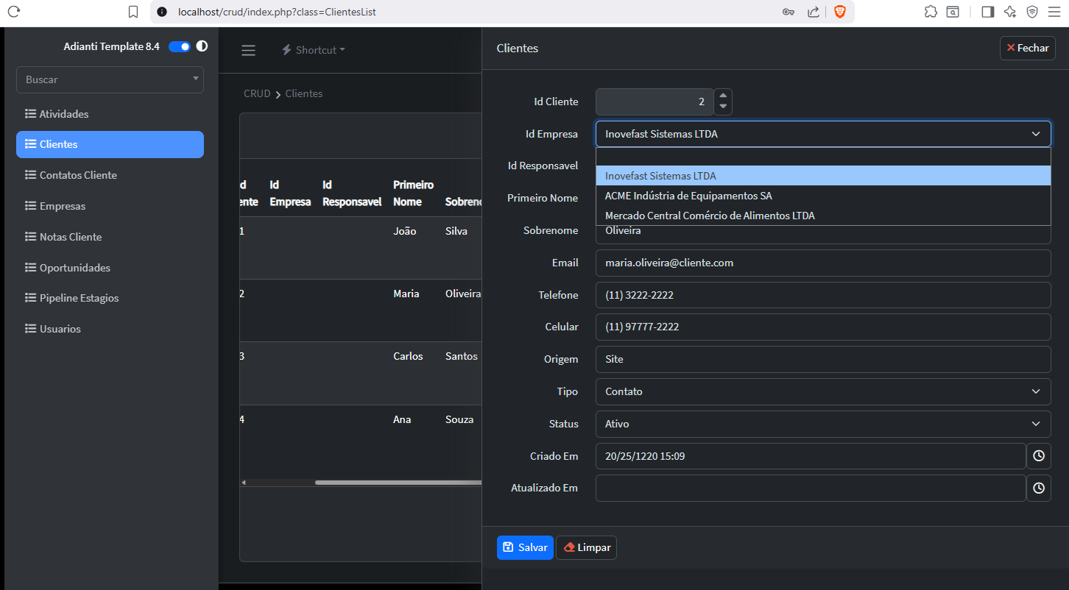The image size is (1069, 590).
Task: Open the Buscar search dropdown
Action: [x=110, y=79]
